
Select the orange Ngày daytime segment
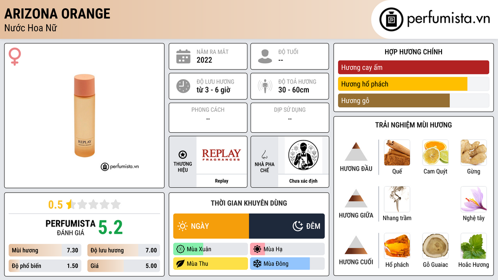[x=211, y=226]
